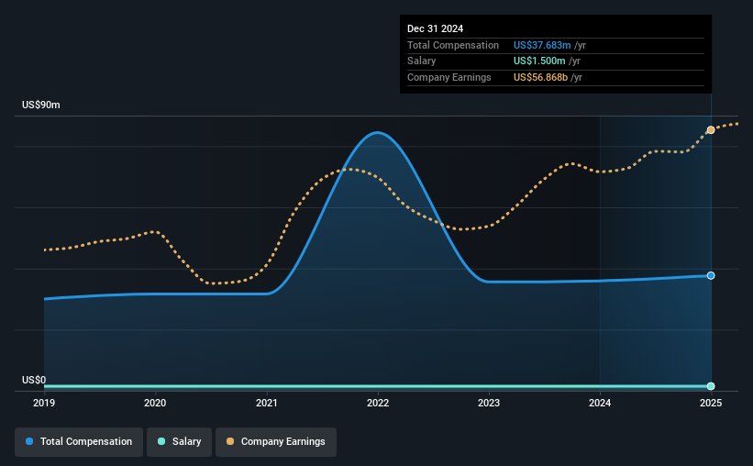Click the Company Earnings row label in tooltip
This screenshot has height=466, width=753.
pyautogui.click(x=449, y=77)
